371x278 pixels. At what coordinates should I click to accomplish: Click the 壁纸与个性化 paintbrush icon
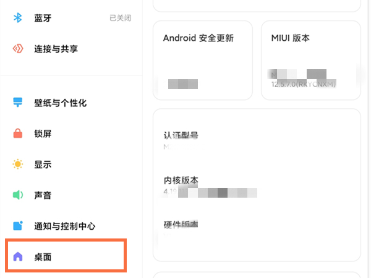18,103
